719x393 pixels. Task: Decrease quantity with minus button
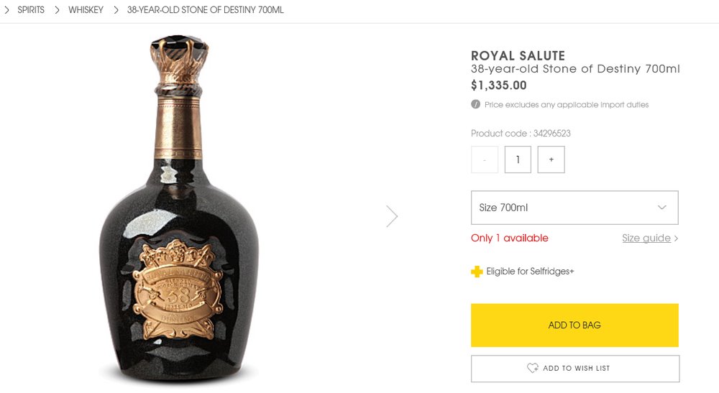tap(485, 159)
